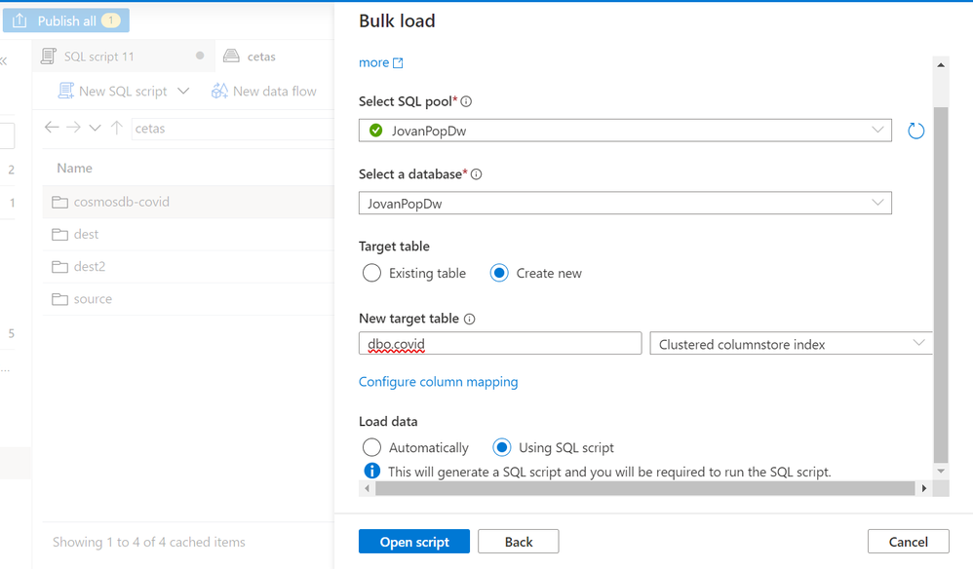Open Configure column mapping link
Viewport: 973px width, 569px height.
[439, 382]
